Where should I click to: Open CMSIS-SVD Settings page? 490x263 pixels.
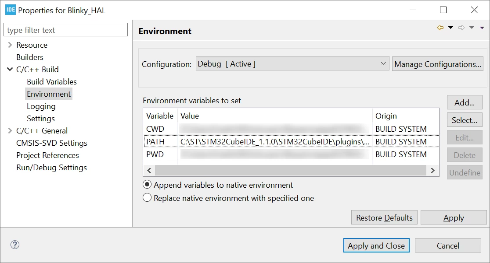(x=52, y=143)
